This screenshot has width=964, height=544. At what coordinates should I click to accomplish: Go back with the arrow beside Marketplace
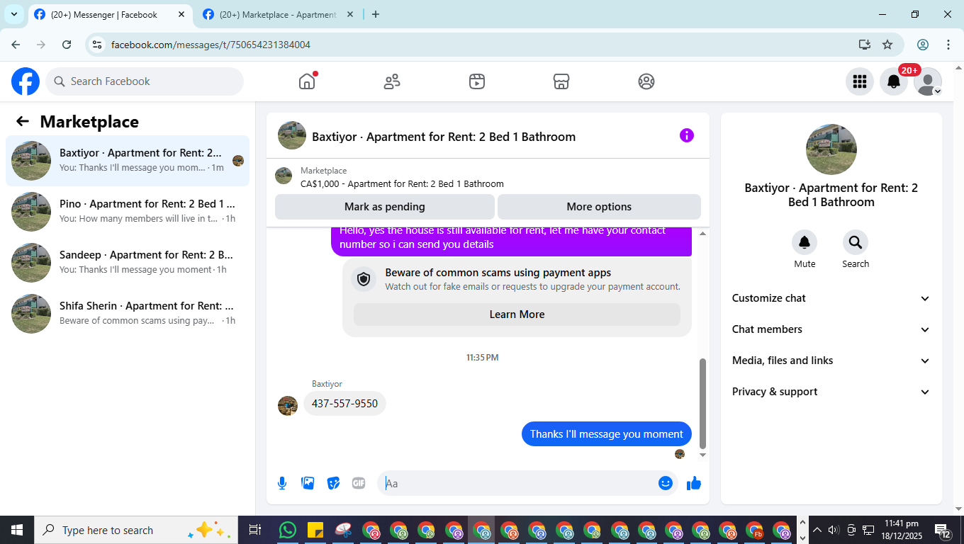pyautogui.click(x=23, y=121)
